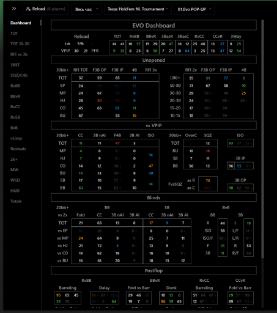Go to the BvB sidebar item

[x=14, y=128]
